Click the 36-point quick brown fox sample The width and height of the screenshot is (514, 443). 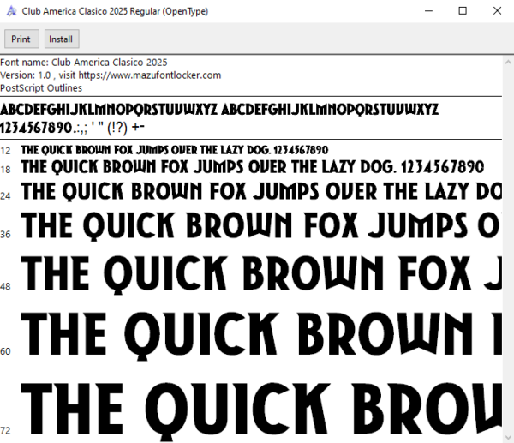tap(261, 225)
